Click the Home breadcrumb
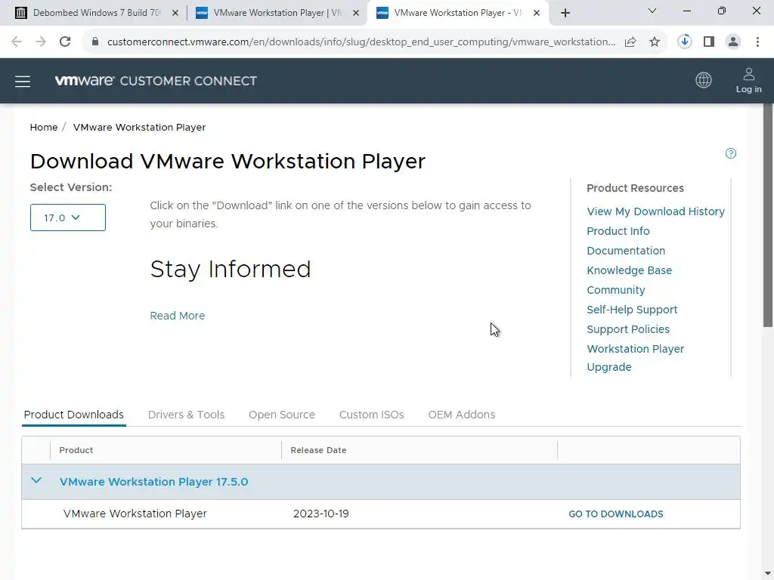This screenshot has width=774, height=580. tap(43, 127)
